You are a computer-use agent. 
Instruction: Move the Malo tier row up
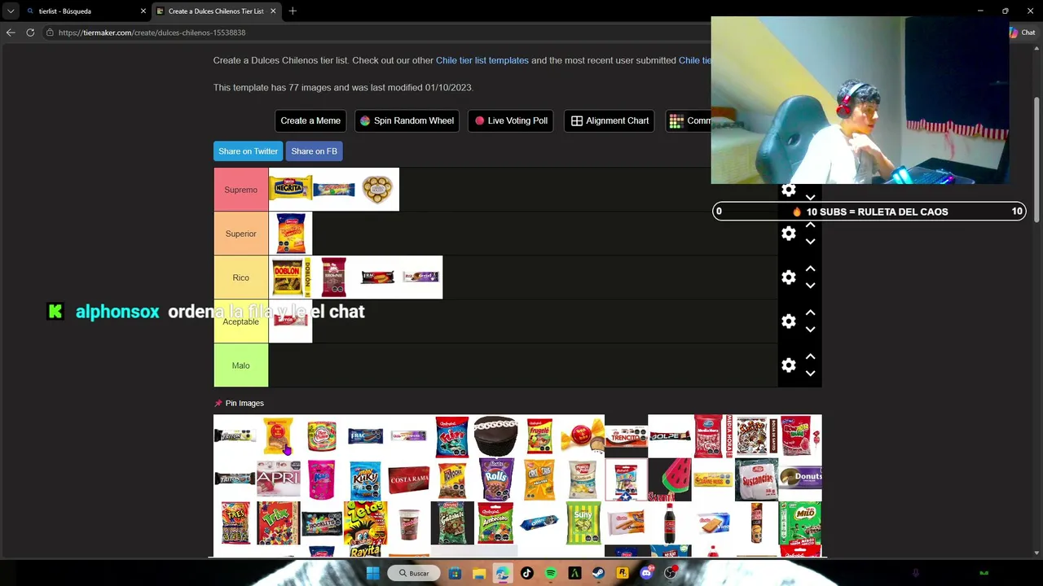point(810,356)
